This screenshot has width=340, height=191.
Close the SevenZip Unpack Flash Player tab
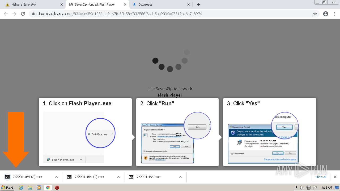click(x=125, y=5)
